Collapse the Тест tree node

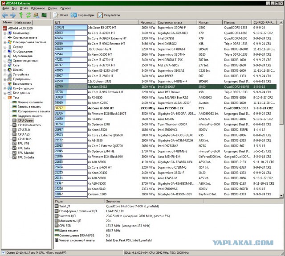click(4, 98)
